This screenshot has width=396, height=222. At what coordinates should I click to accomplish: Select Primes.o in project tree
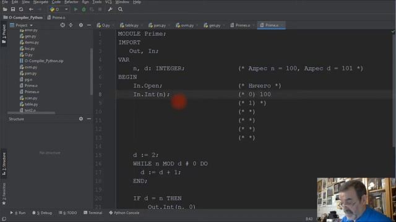[x=29, y=92]
